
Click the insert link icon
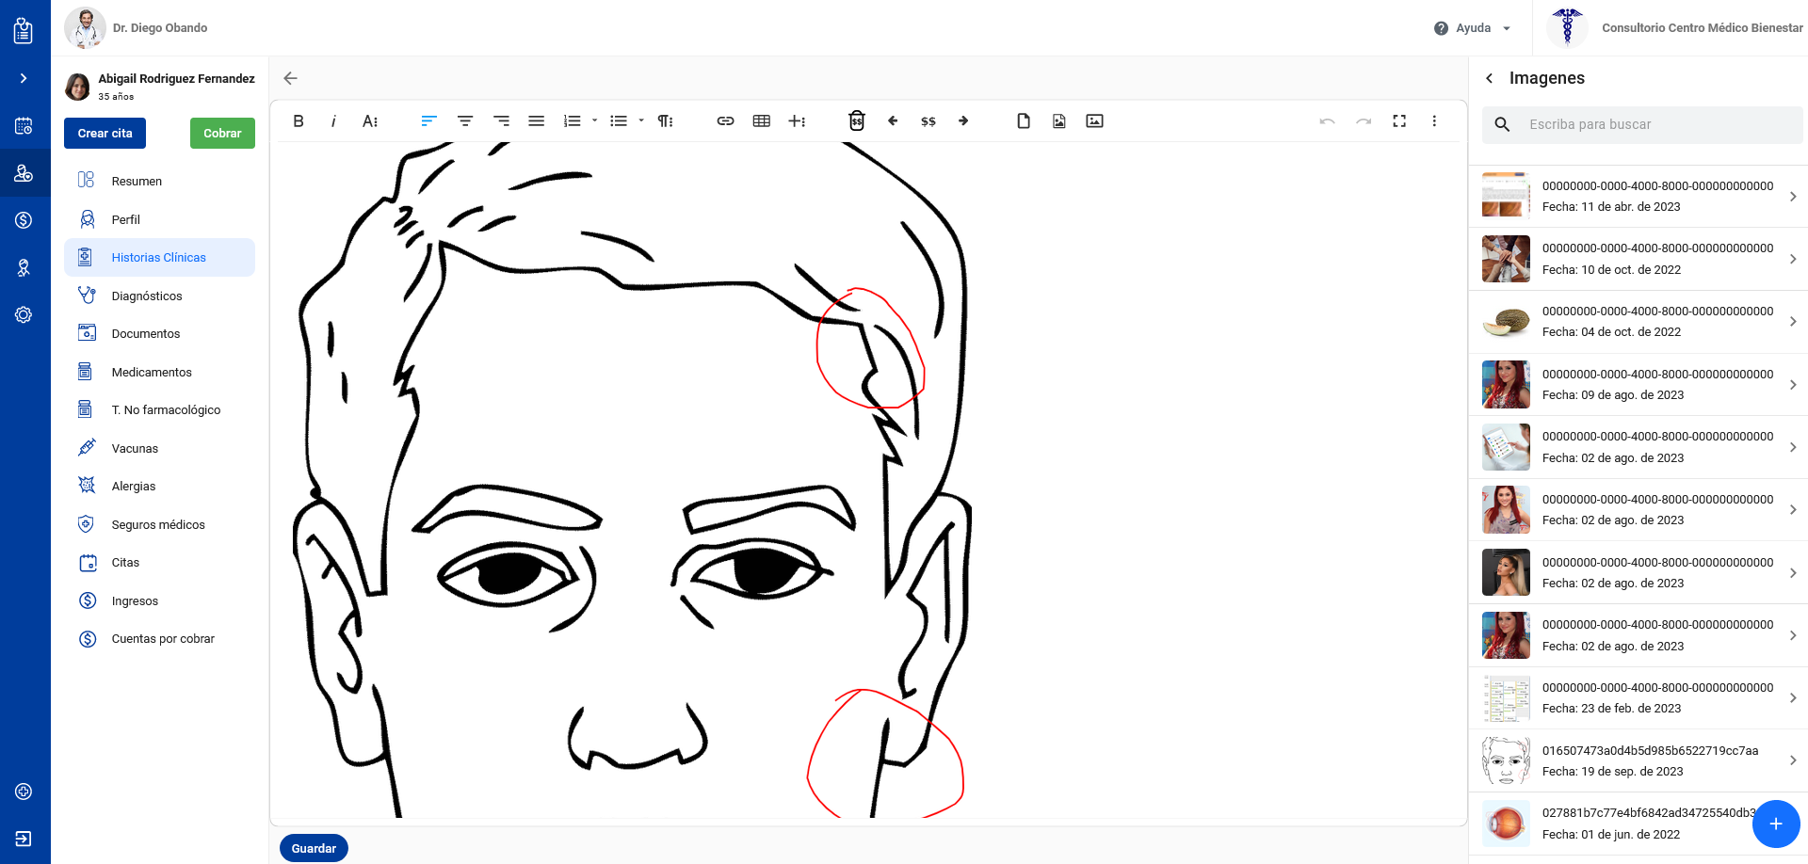[725, 121]
